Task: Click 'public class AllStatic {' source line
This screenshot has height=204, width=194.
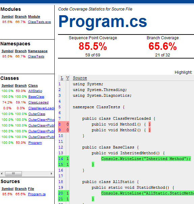Action: coord(110,182)
